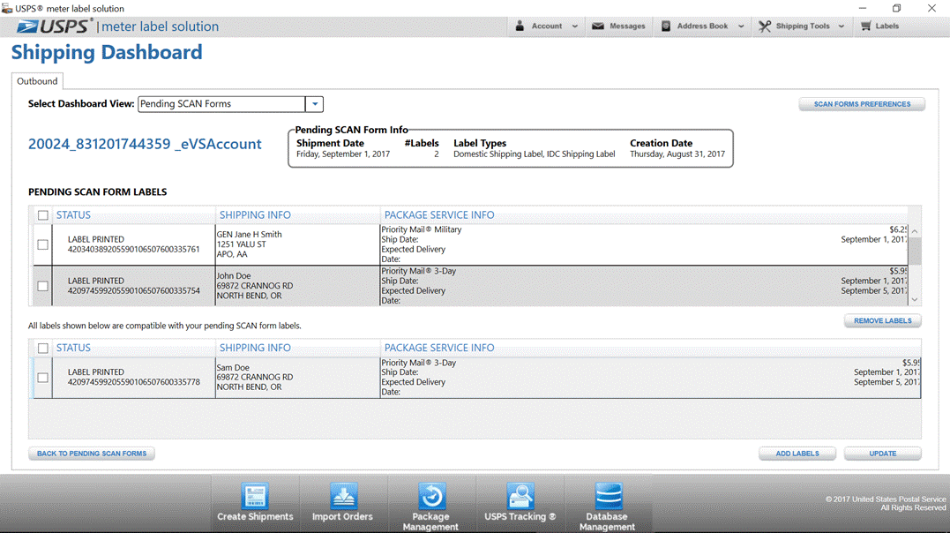This screenshot has height=533, width=950.
Task: Click Domestic Shipping Label, IDC Shipping Label text
Action: click(x=535, y=154)
